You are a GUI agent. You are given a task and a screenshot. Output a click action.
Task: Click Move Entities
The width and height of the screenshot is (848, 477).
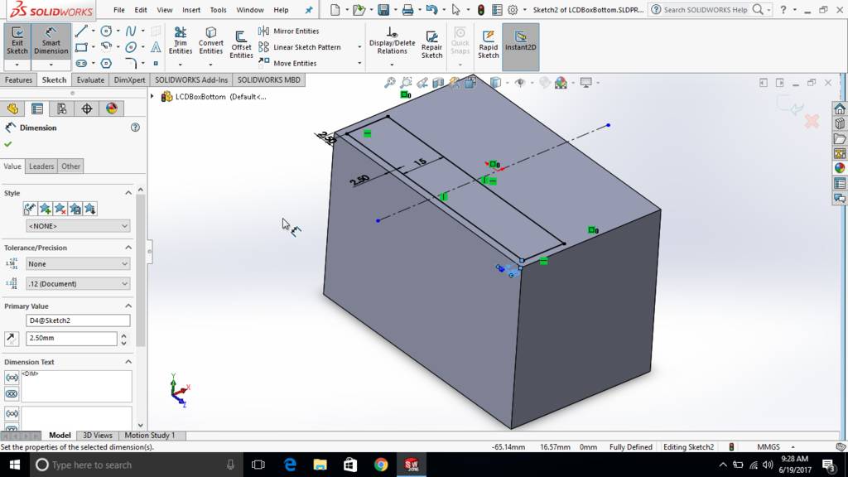[287, 63]
